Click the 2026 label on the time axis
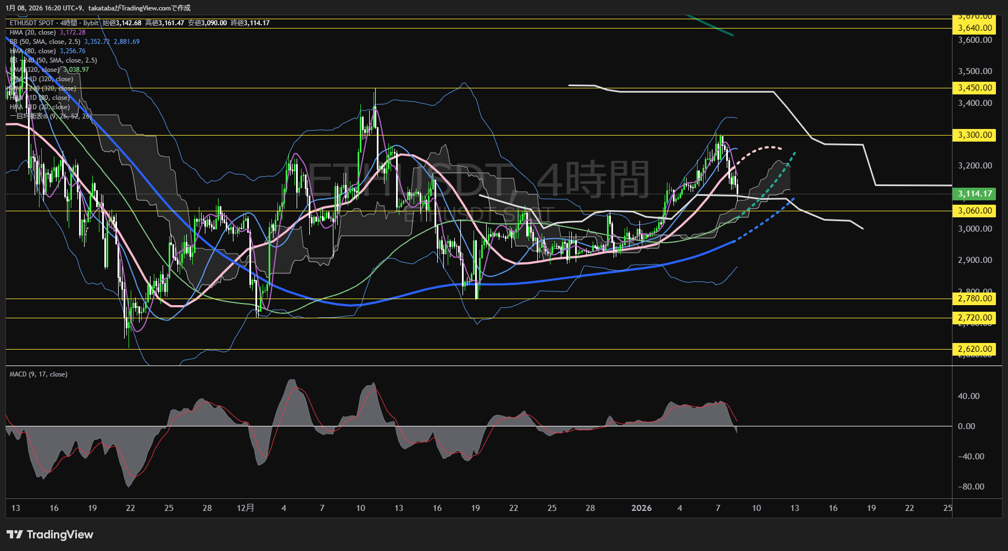The image size is (1008, 551). (x=641, y=508)
